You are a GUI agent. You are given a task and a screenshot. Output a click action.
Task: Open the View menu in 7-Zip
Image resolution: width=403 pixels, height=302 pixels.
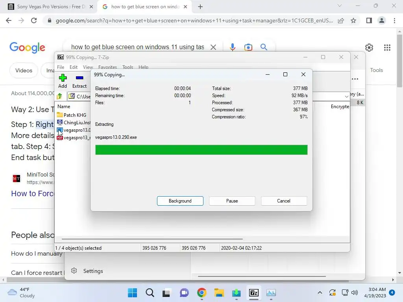pyautogui.click(x=88, y=67)
